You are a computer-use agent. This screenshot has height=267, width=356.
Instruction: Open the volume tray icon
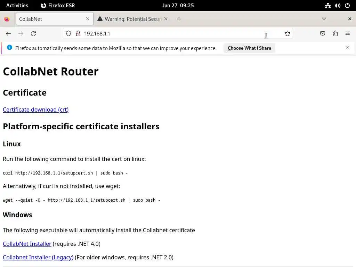[x=338, y=6]
